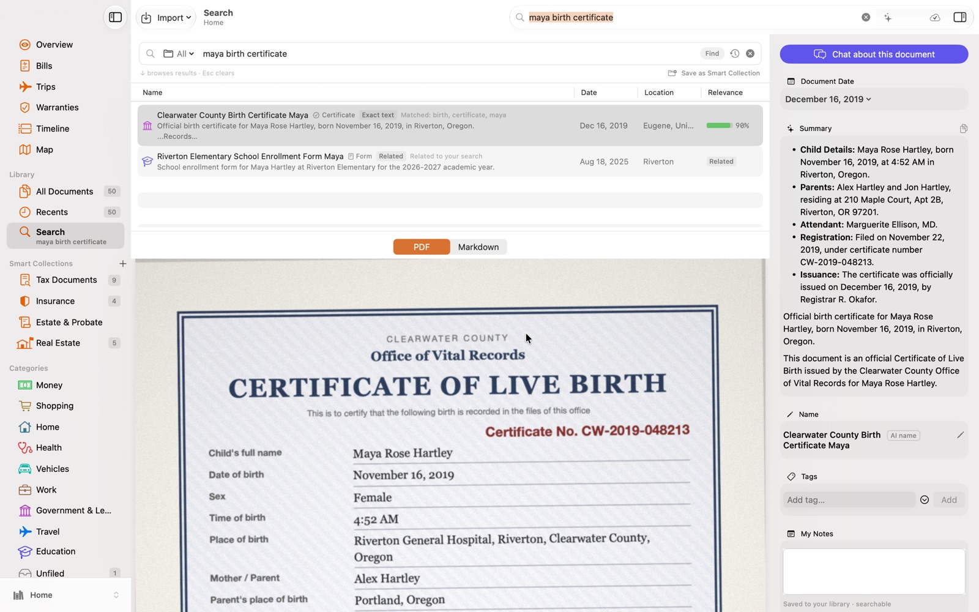The height and width of the screenshot is (612, 979).
Task: Click the Add tag input field
Action: [849, 500]
